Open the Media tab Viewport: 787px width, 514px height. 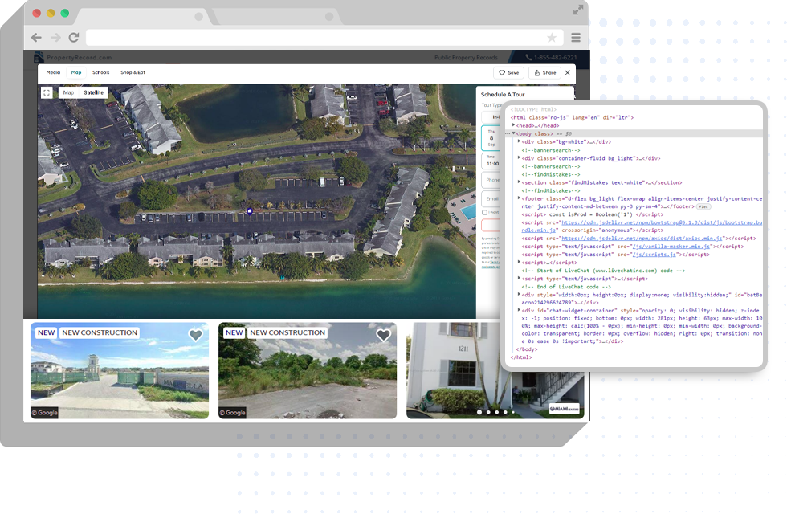[53, 72]
